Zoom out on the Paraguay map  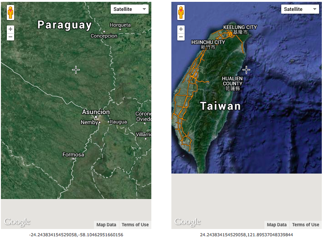coord(10,37)
